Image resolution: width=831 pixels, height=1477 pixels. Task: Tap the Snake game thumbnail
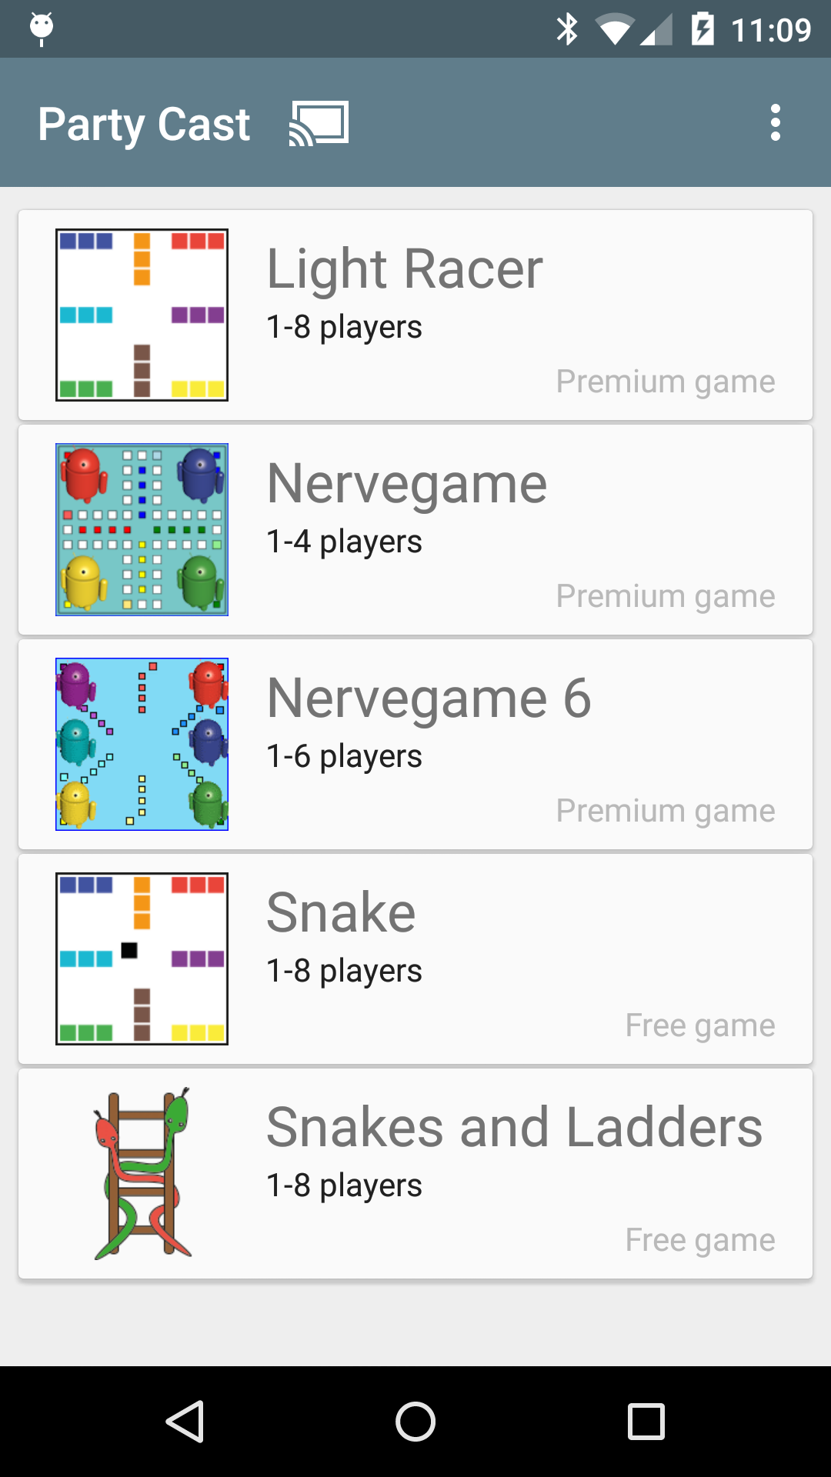142,959
